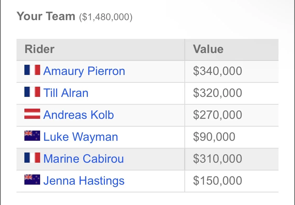This screenshot has width=295, height=205.
Task: Click the French flag beside Amaury Pierron
Action: point(32,70)
